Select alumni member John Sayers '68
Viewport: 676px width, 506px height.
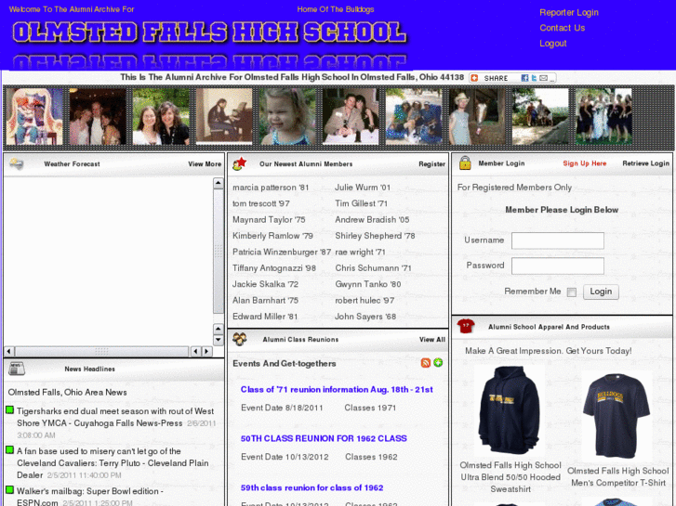[365, 317]
